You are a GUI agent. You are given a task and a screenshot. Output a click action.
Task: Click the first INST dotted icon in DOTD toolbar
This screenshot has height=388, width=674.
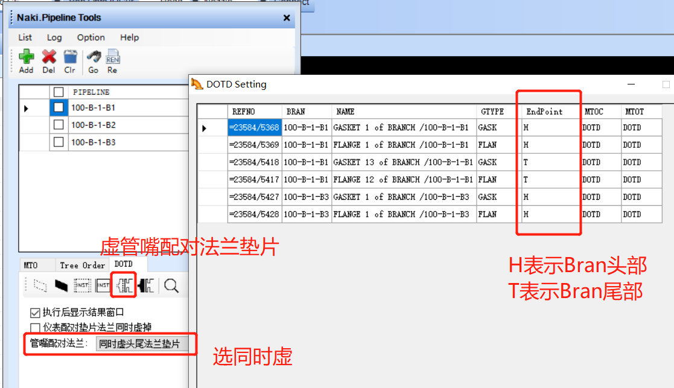coord(81,284)
